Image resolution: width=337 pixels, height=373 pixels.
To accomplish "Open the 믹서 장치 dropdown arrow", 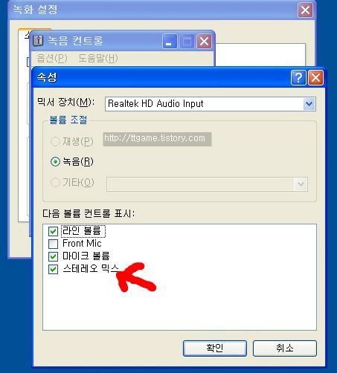I will click(309, 104).
